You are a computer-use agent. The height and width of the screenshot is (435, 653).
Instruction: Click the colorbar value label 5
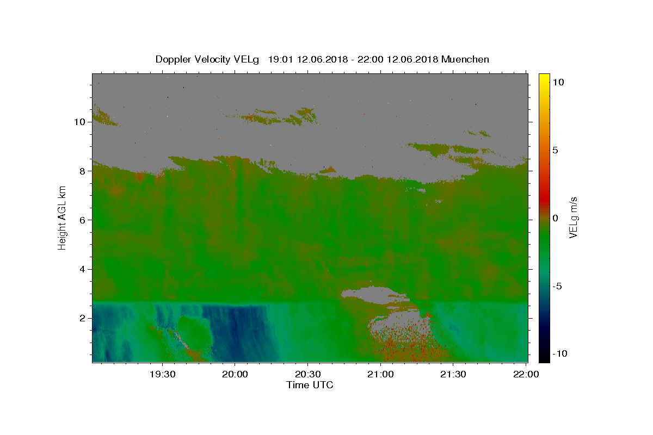coord(556,150)
